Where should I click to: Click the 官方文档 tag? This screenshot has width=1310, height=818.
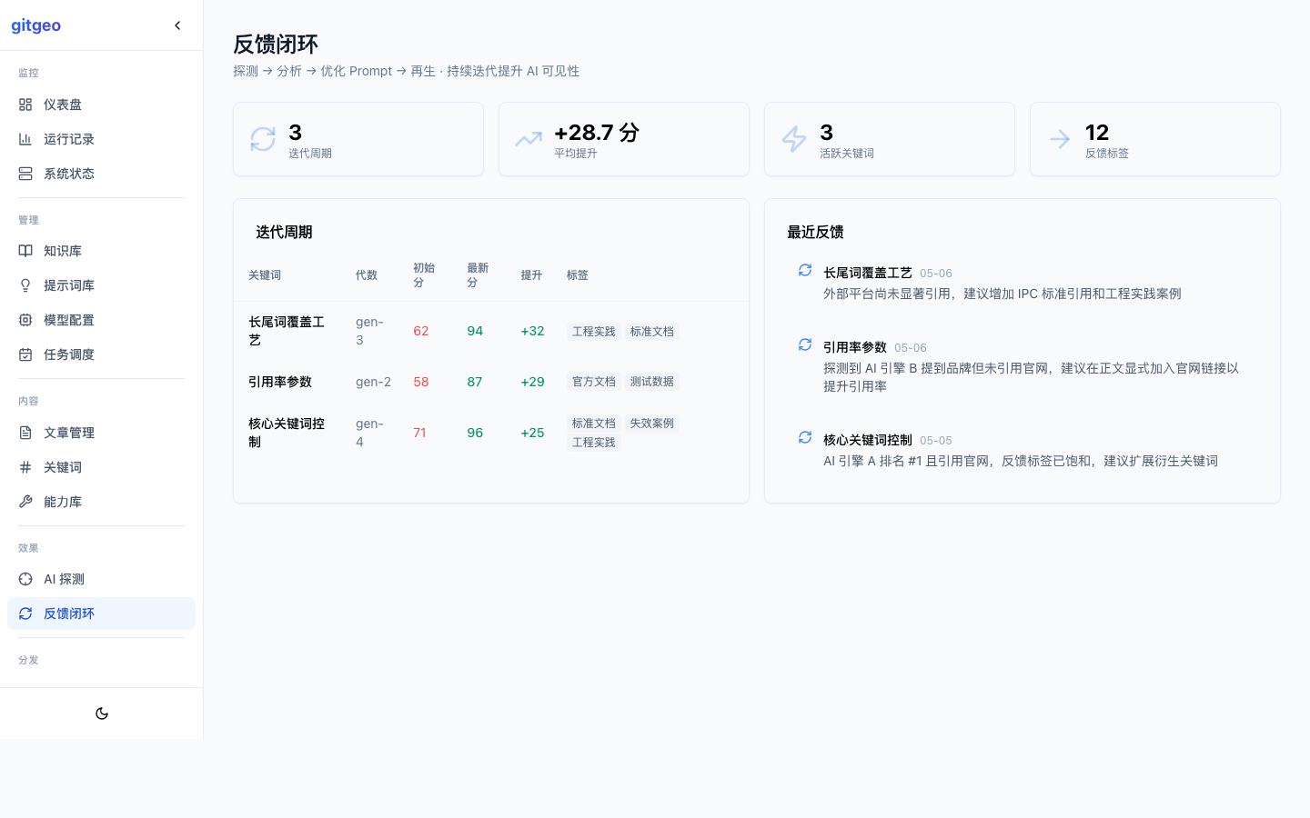click(x=594, y=382)
